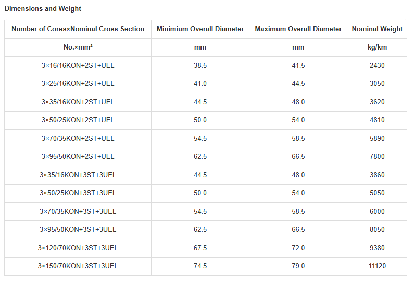Click the No.×mm² unit cell
Image resolution: width=415 pixels, height=282 pixels.
coord(78,47)
